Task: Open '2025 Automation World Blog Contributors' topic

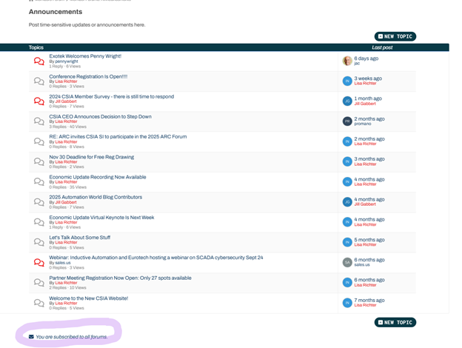Action: pyautogui.click(x=96, y=197)
